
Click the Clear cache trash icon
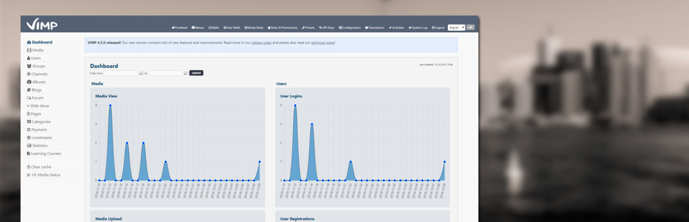29,167
